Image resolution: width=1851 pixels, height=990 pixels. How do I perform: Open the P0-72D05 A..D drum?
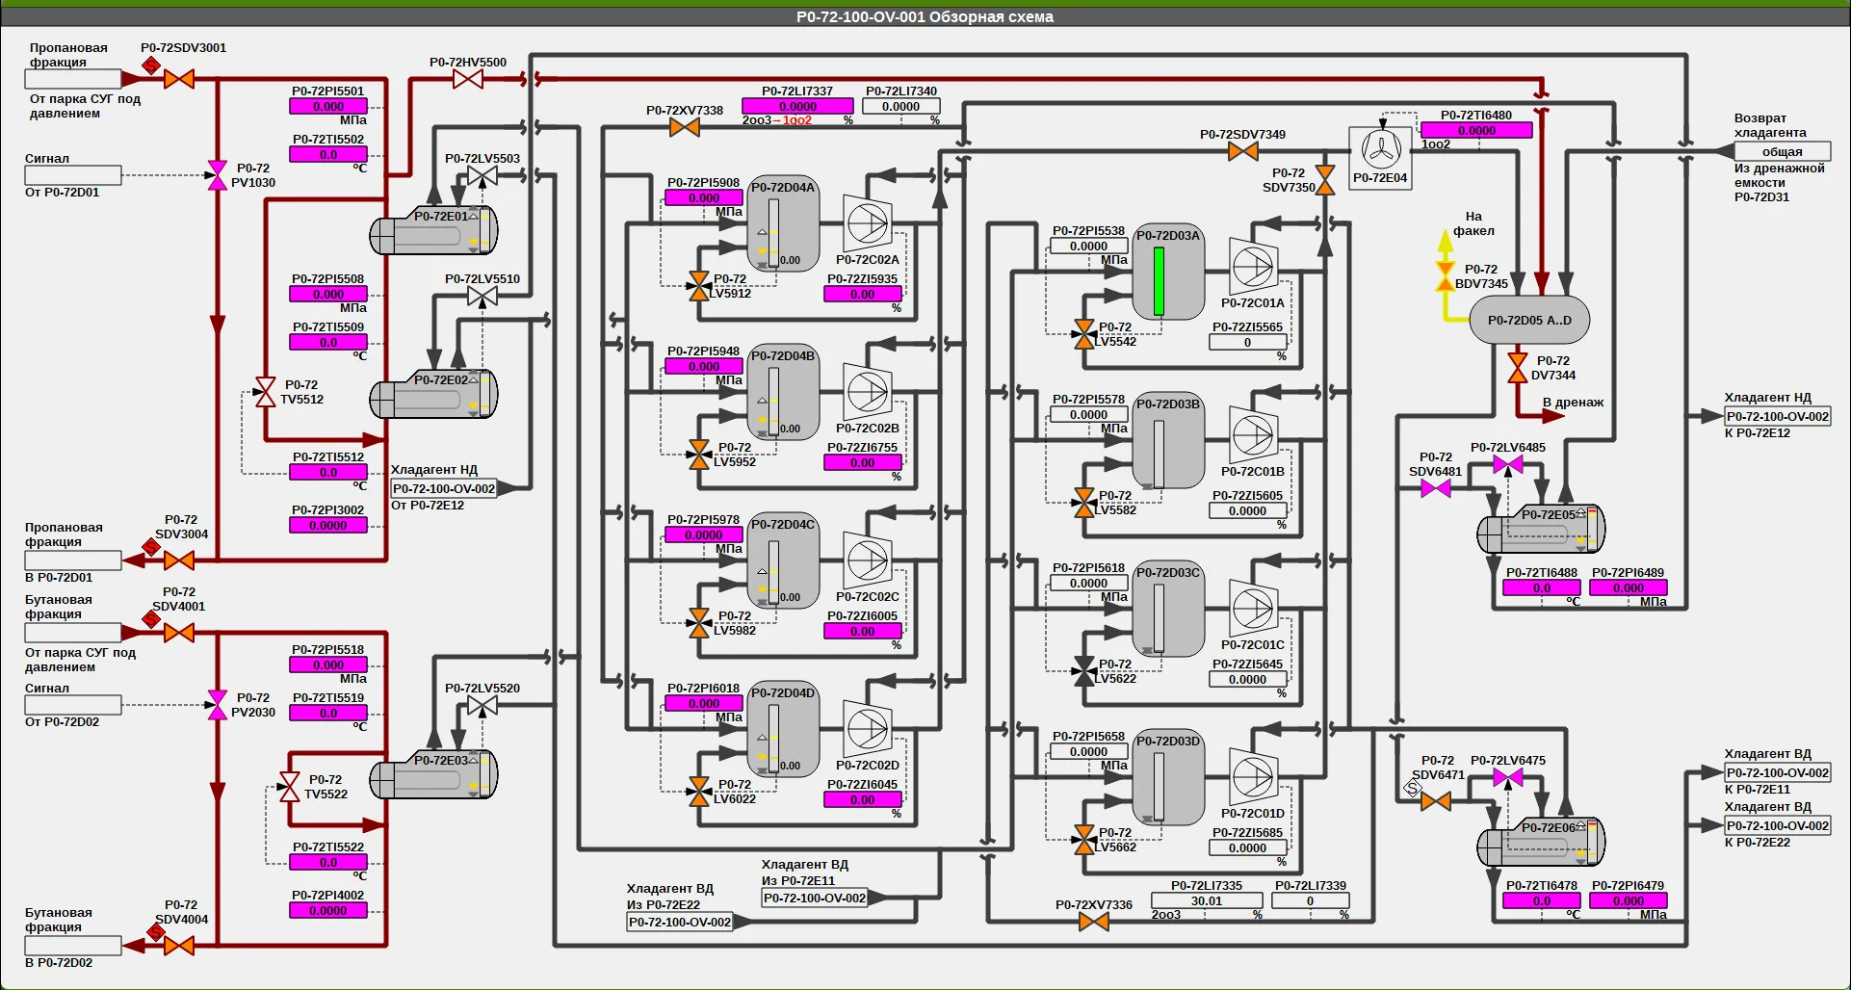tap(1529, 320)
